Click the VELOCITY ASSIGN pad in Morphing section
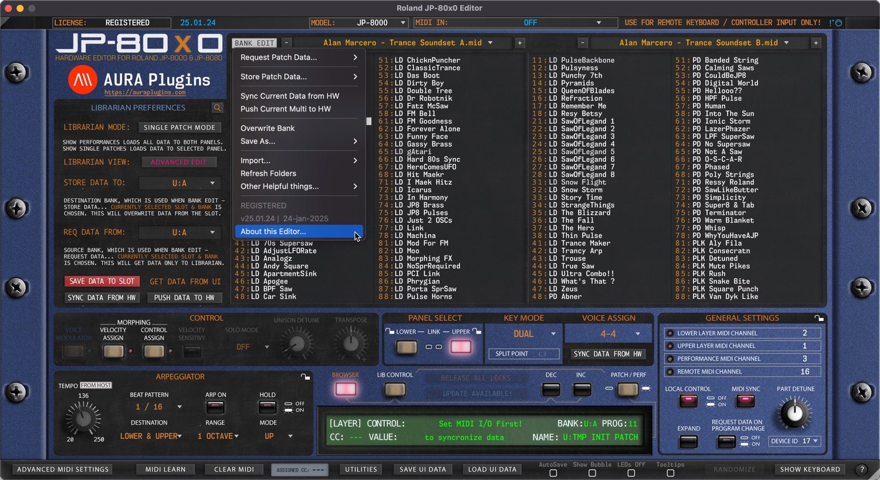The width and height of the screenshot is (880, 480). pyautogui.click(x=113, y=350)
